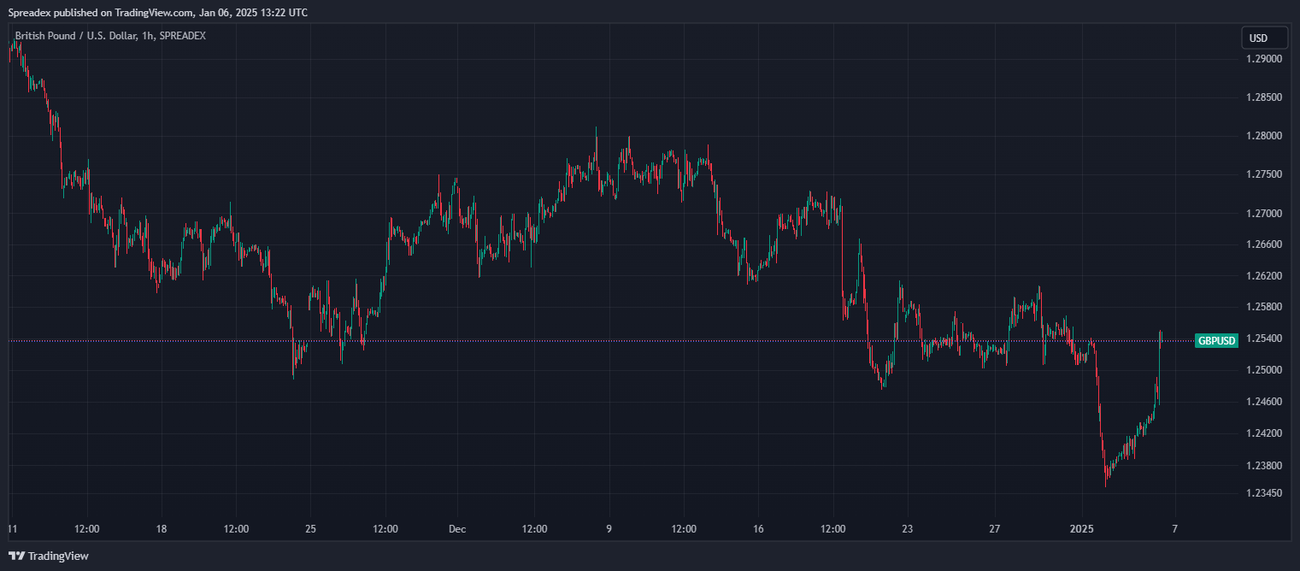The image size is (1300, 571).
Task: Select the 1.25400 price axis label
Action: pos(1264,338)
